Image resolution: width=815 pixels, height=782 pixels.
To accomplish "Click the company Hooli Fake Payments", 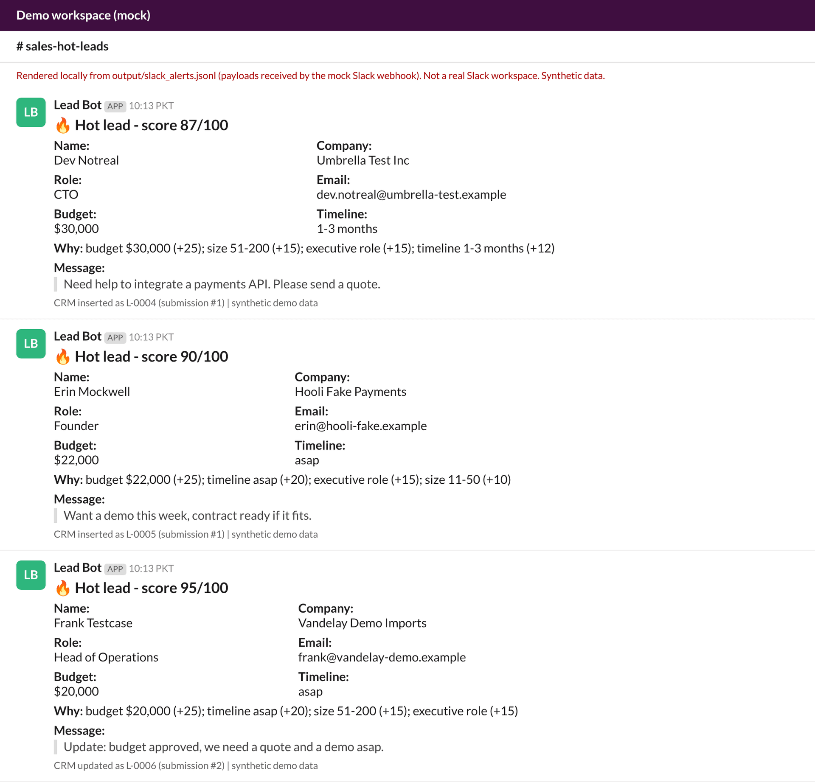I will [x=351, y=391].
